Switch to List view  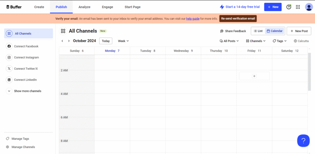(258, 31)
